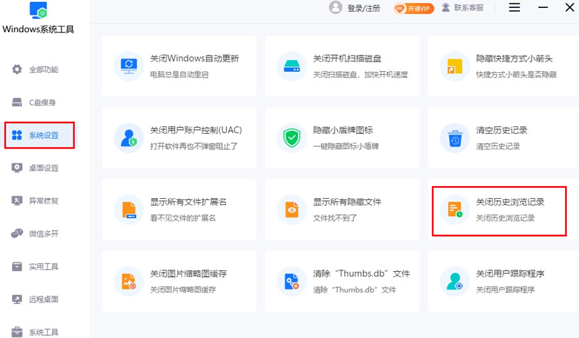Click the 远程桌面 sidebar label
The image size is (579, 338).
click(x=44, y=299)
